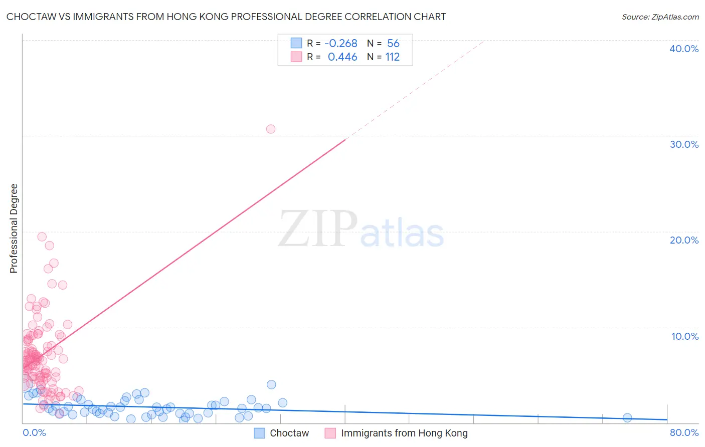Click the 80.0% x-axis label
This screenshot has height=447, width=705.
[x=684, y=432]
